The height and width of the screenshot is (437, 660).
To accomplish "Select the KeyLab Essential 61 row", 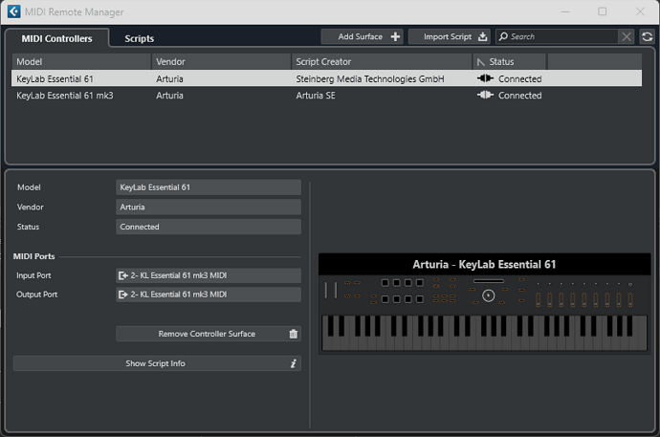I will (x=326, y=78).
